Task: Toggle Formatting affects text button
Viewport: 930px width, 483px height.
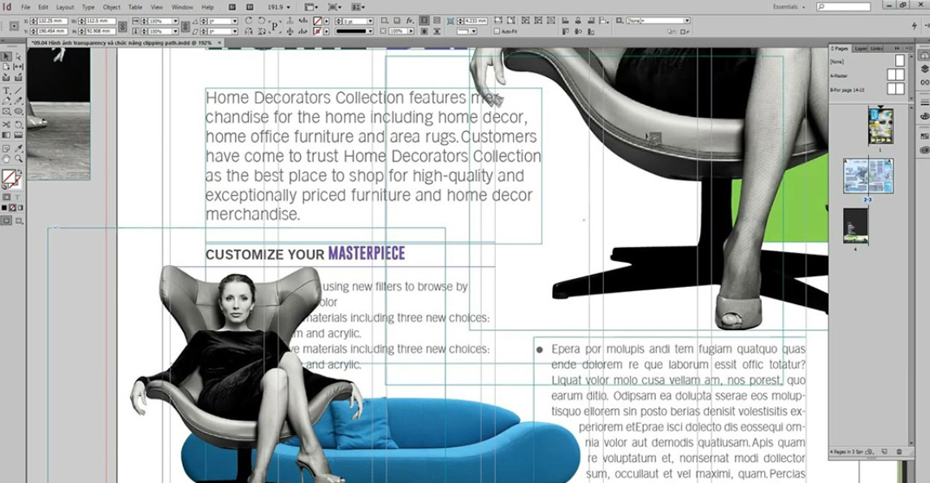Action: pyautogui.click(x=17, y=197)
